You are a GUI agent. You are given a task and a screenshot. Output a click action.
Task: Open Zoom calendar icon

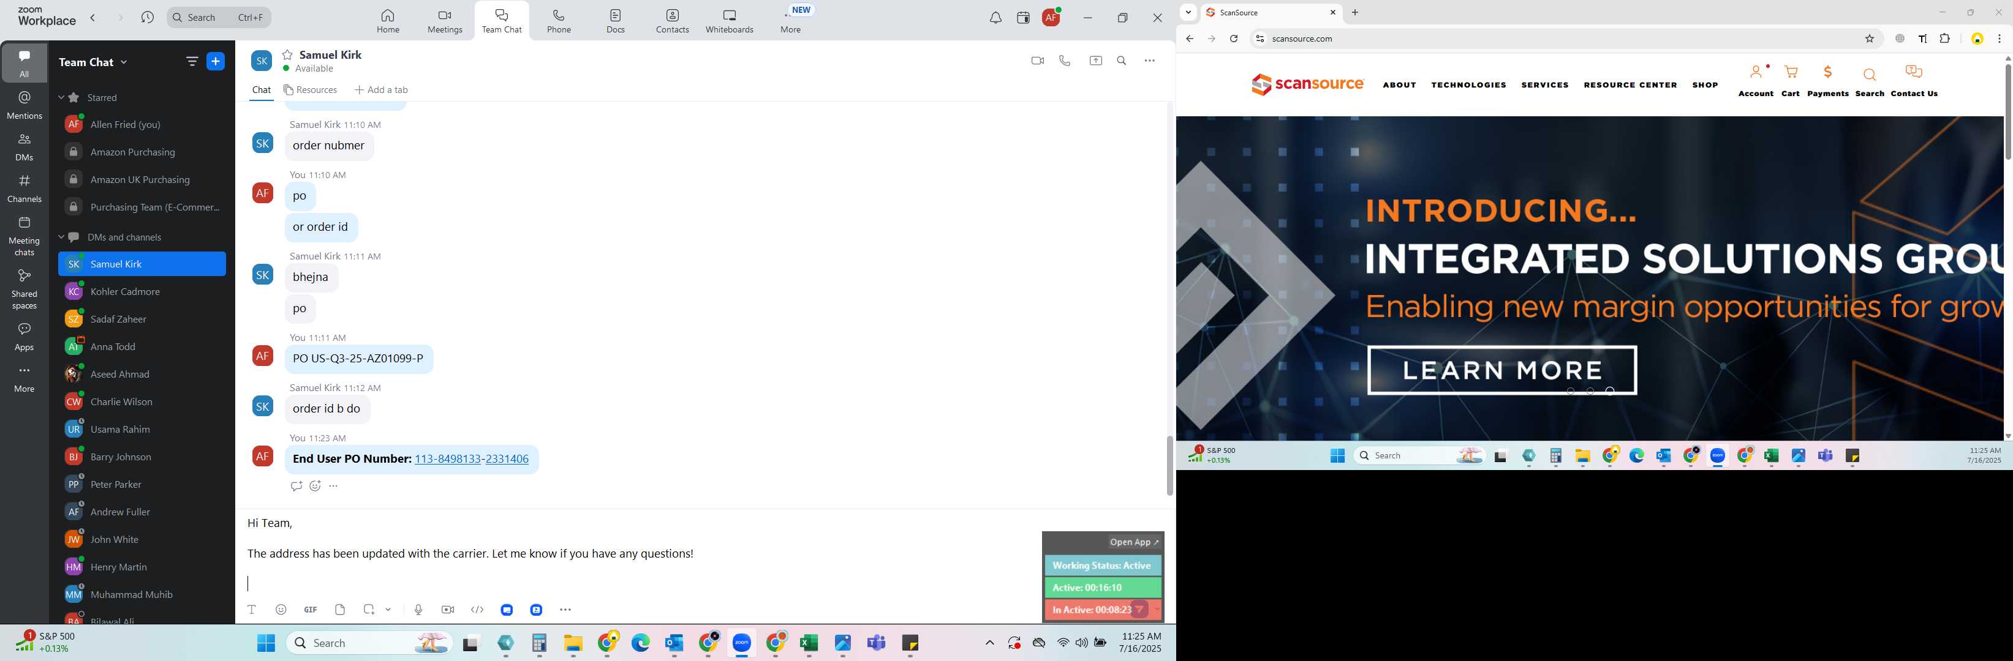click(1023, 18)
